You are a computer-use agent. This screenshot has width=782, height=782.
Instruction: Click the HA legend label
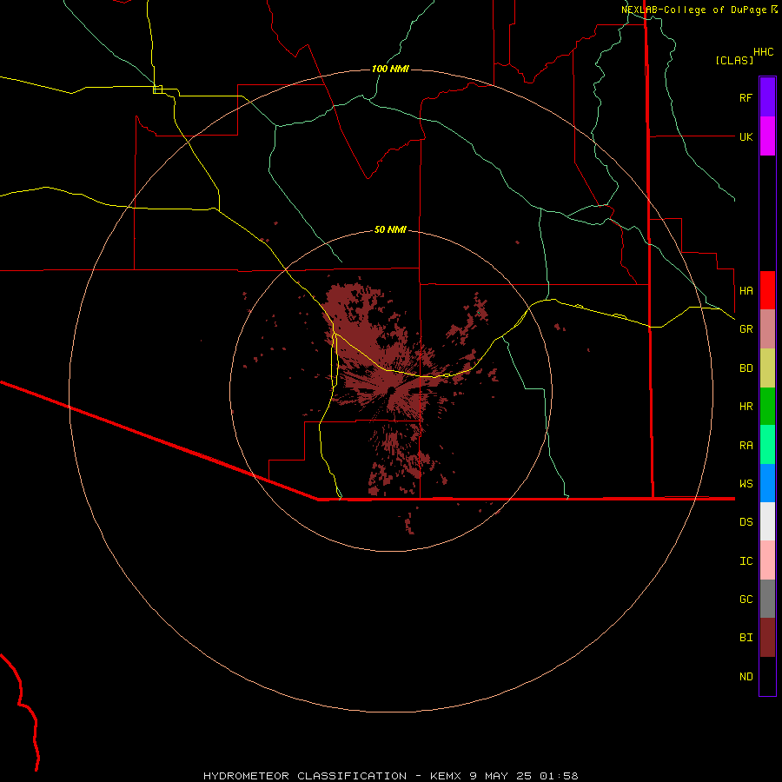click(x=746, y=290)
